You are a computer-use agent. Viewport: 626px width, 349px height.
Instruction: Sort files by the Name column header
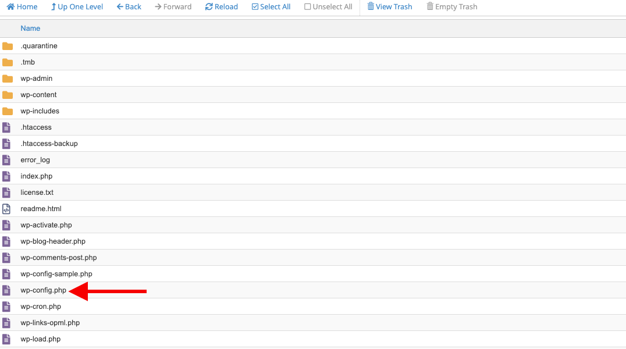click(30, 28)
